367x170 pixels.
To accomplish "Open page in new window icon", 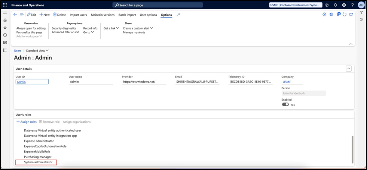I will (x=351, y=15).
